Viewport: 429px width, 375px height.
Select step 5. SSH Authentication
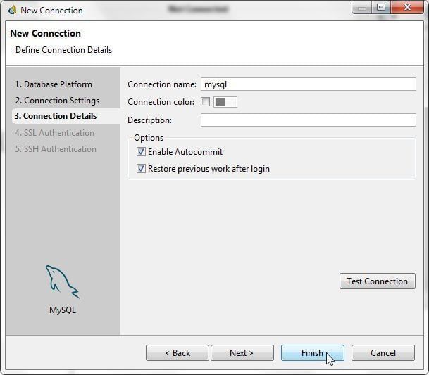pos(56,149)
